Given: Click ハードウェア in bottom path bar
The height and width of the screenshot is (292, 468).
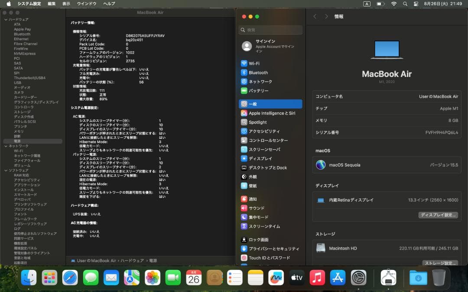Looking at the screenshot, I should point(132,261).
